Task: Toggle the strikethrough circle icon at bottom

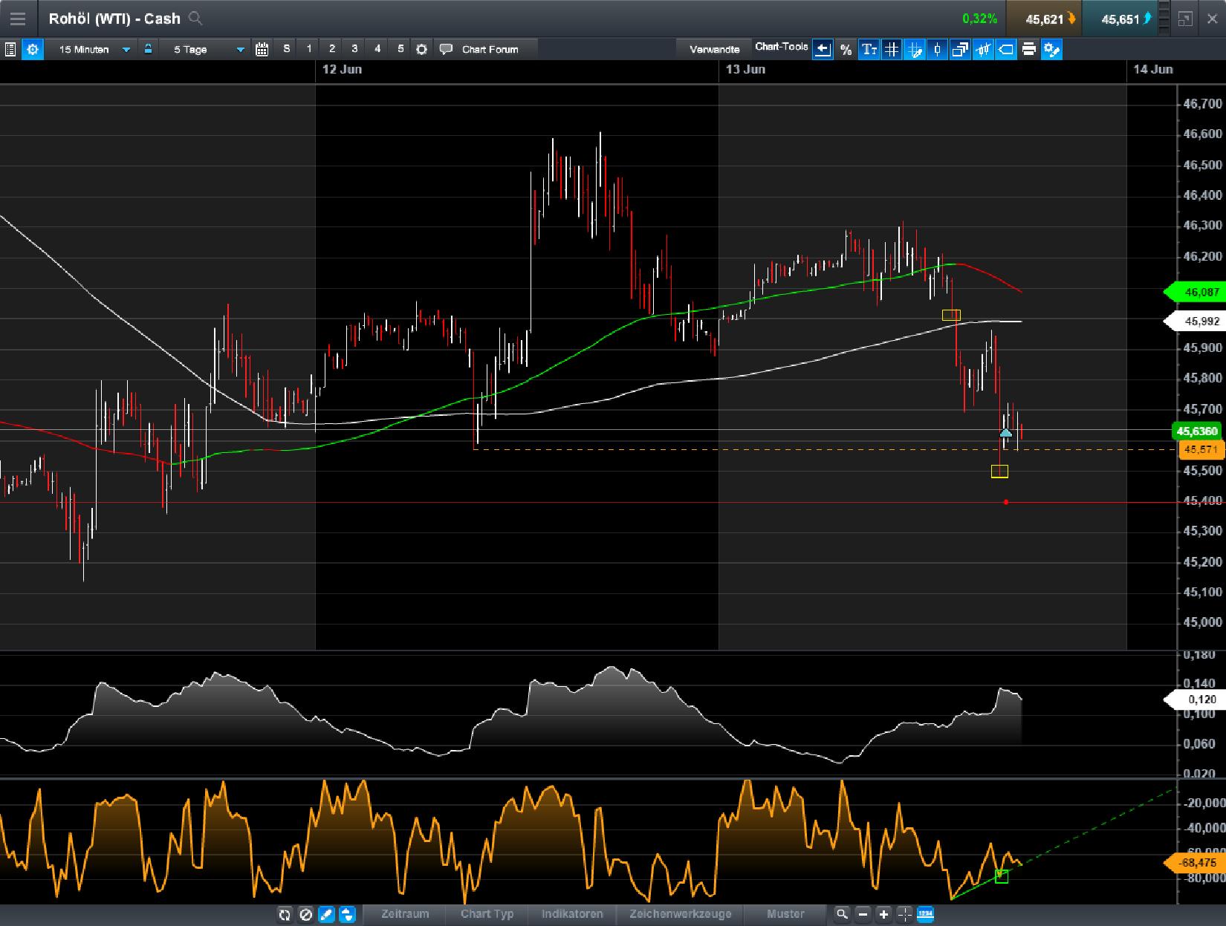Action: tap(306, 915)
